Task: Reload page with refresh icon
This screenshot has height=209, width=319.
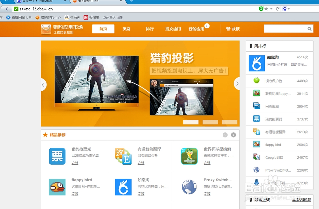Action: tap(277, 9)
